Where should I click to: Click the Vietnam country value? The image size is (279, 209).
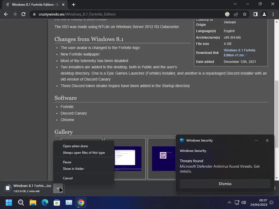pos(230,22)
